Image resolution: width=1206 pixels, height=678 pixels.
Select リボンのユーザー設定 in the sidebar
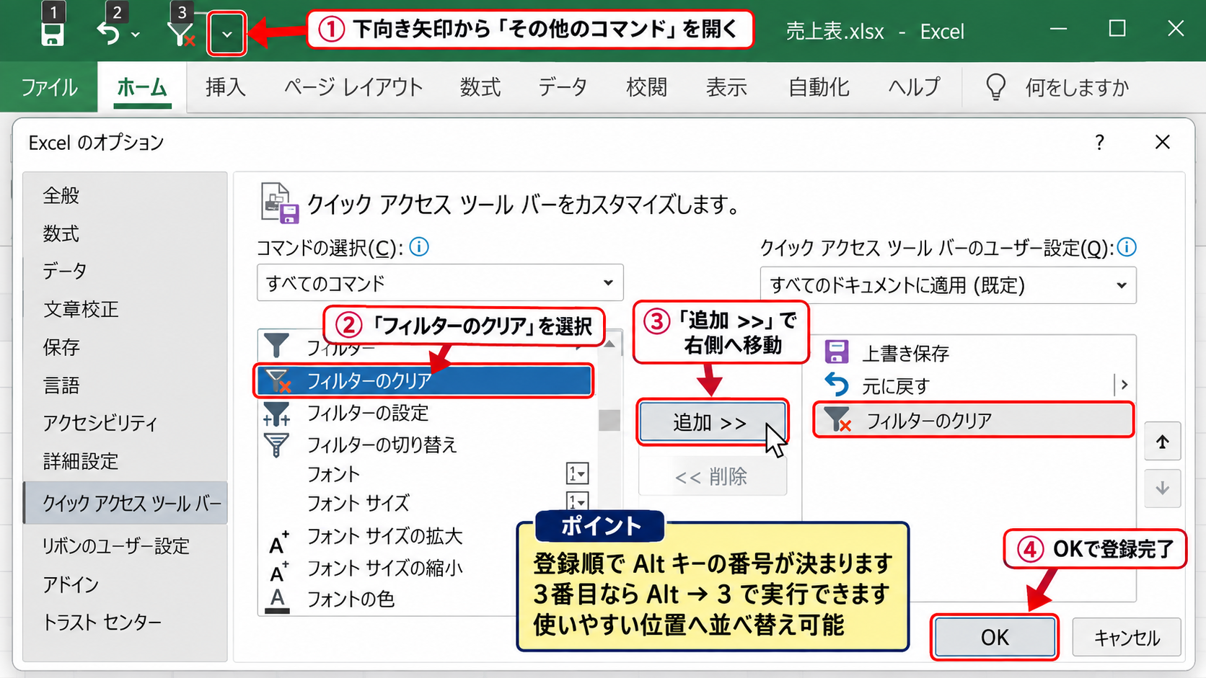coord(126,546)
